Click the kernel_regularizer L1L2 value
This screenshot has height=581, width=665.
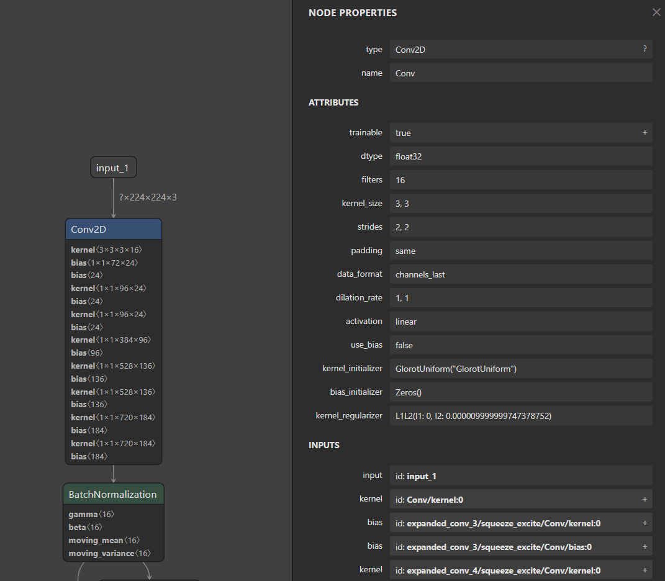(x=520, y=415)
